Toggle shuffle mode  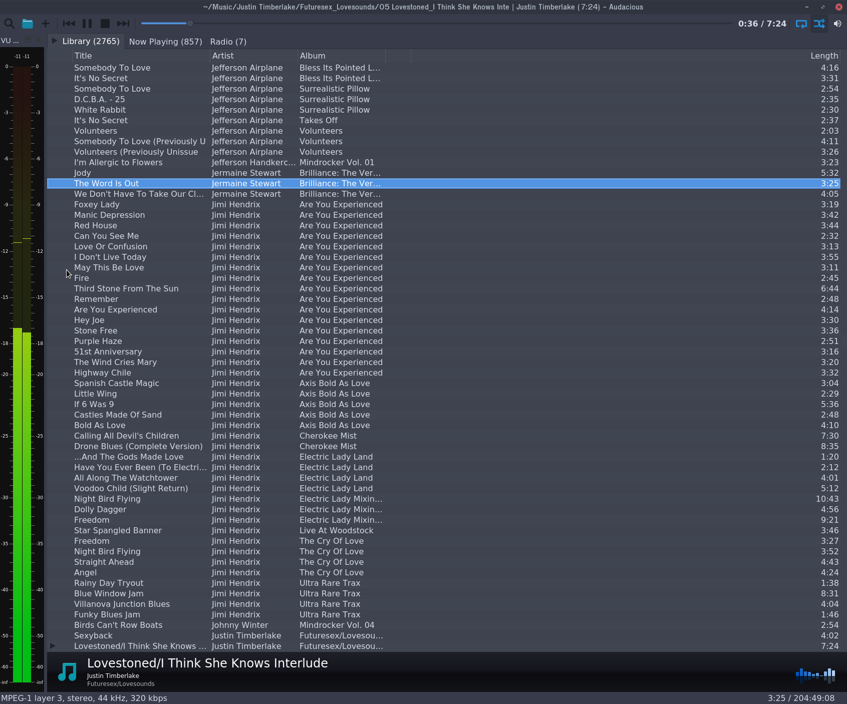(x=819, y=24)
